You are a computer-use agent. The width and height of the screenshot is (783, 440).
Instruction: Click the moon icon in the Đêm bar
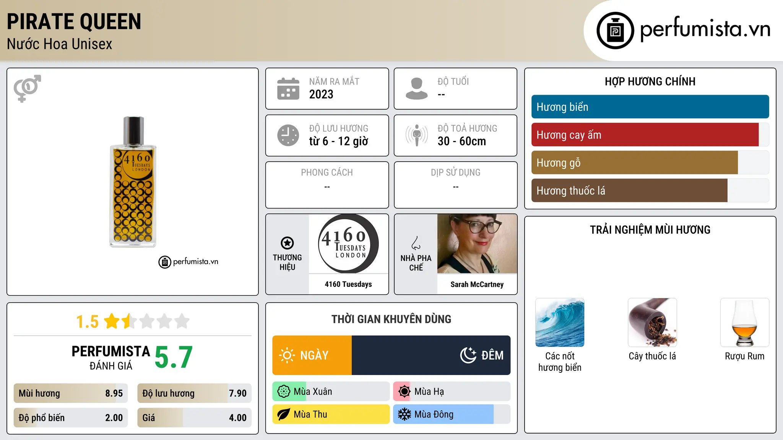pyautogui.click(x=468, y=355)
